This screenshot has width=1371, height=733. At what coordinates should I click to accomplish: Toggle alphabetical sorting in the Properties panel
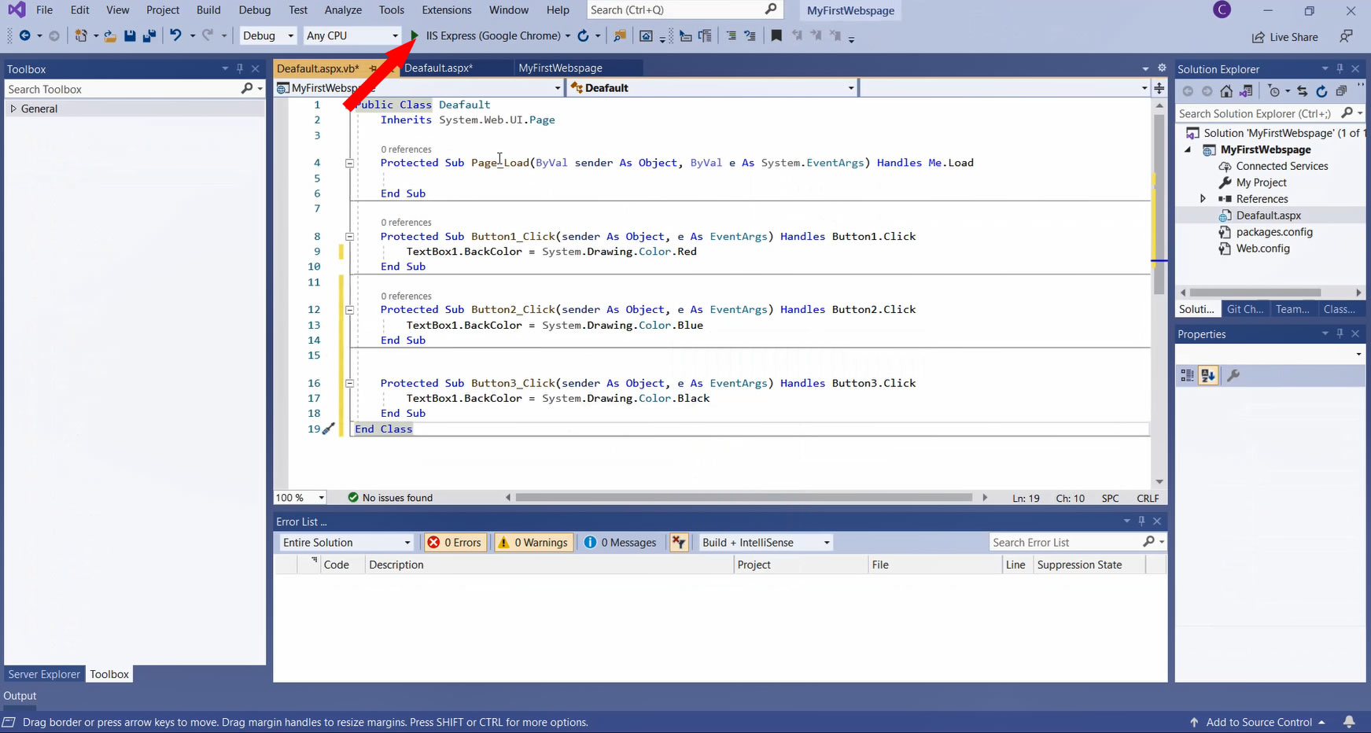click(1208, 376)
